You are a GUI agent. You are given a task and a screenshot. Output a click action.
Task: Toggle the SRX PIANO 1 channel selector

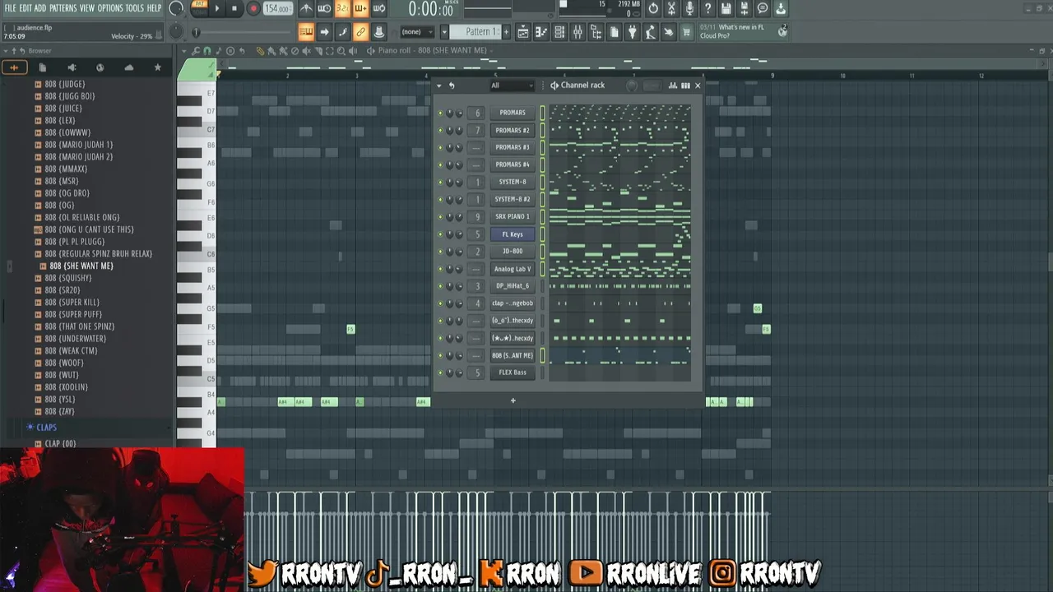pos(542,217)
